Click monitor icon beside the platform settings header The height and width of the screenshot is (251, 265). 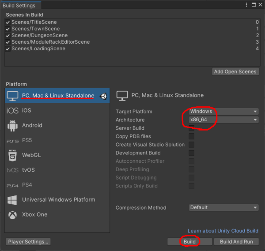122,96
